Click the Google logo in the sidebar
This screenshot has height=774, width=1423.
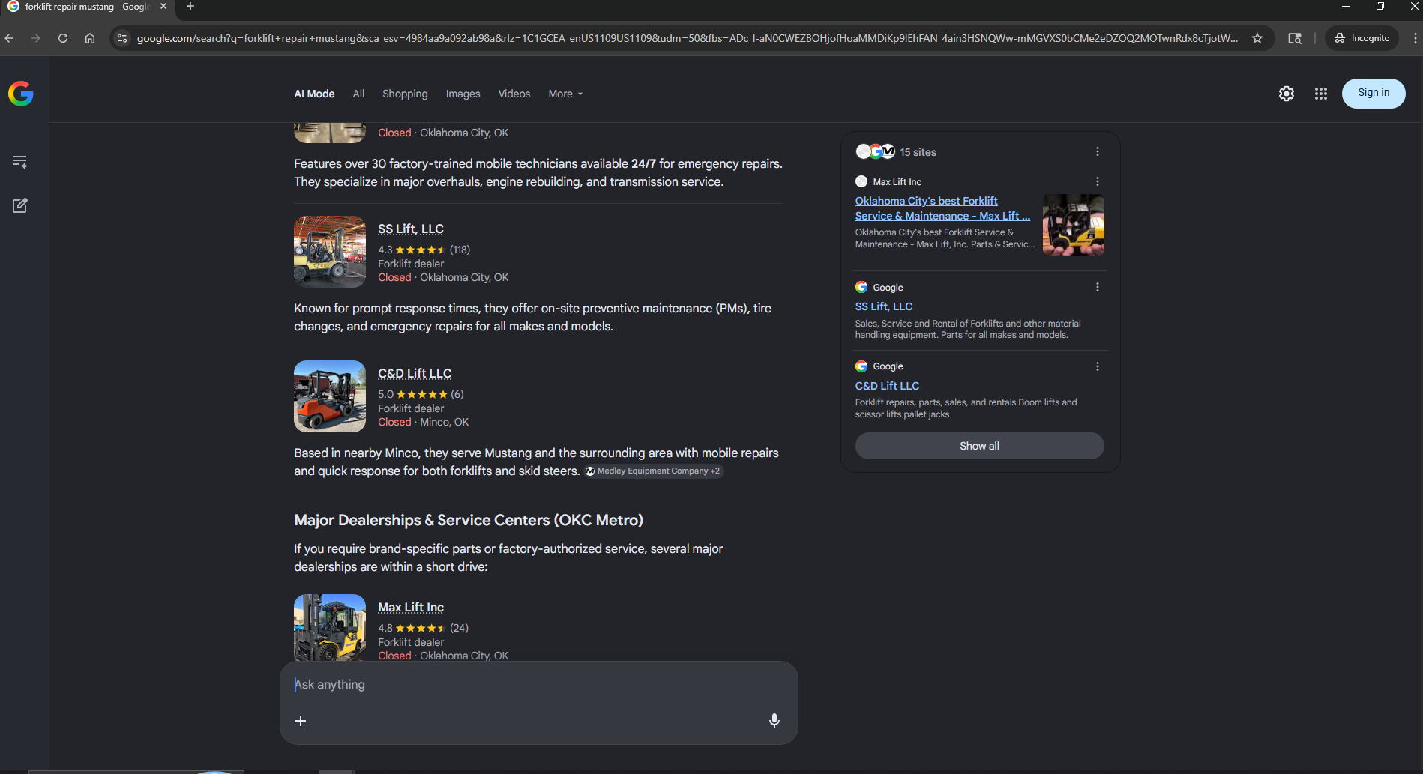click(21, 94)
